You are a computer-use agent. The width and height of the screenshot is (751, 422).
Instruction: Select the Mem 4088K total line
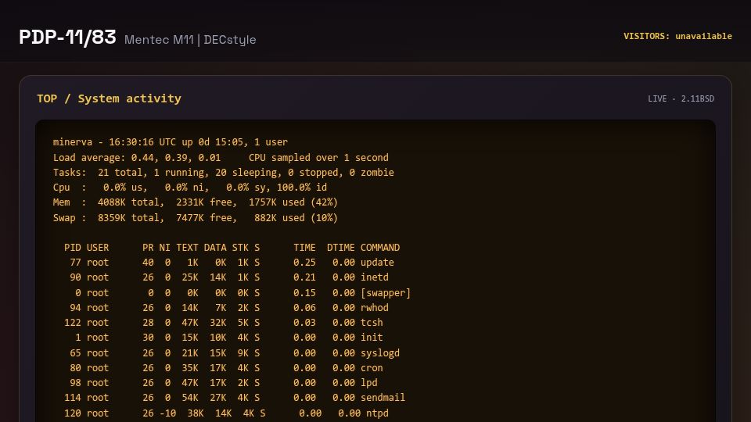(196, 202)
